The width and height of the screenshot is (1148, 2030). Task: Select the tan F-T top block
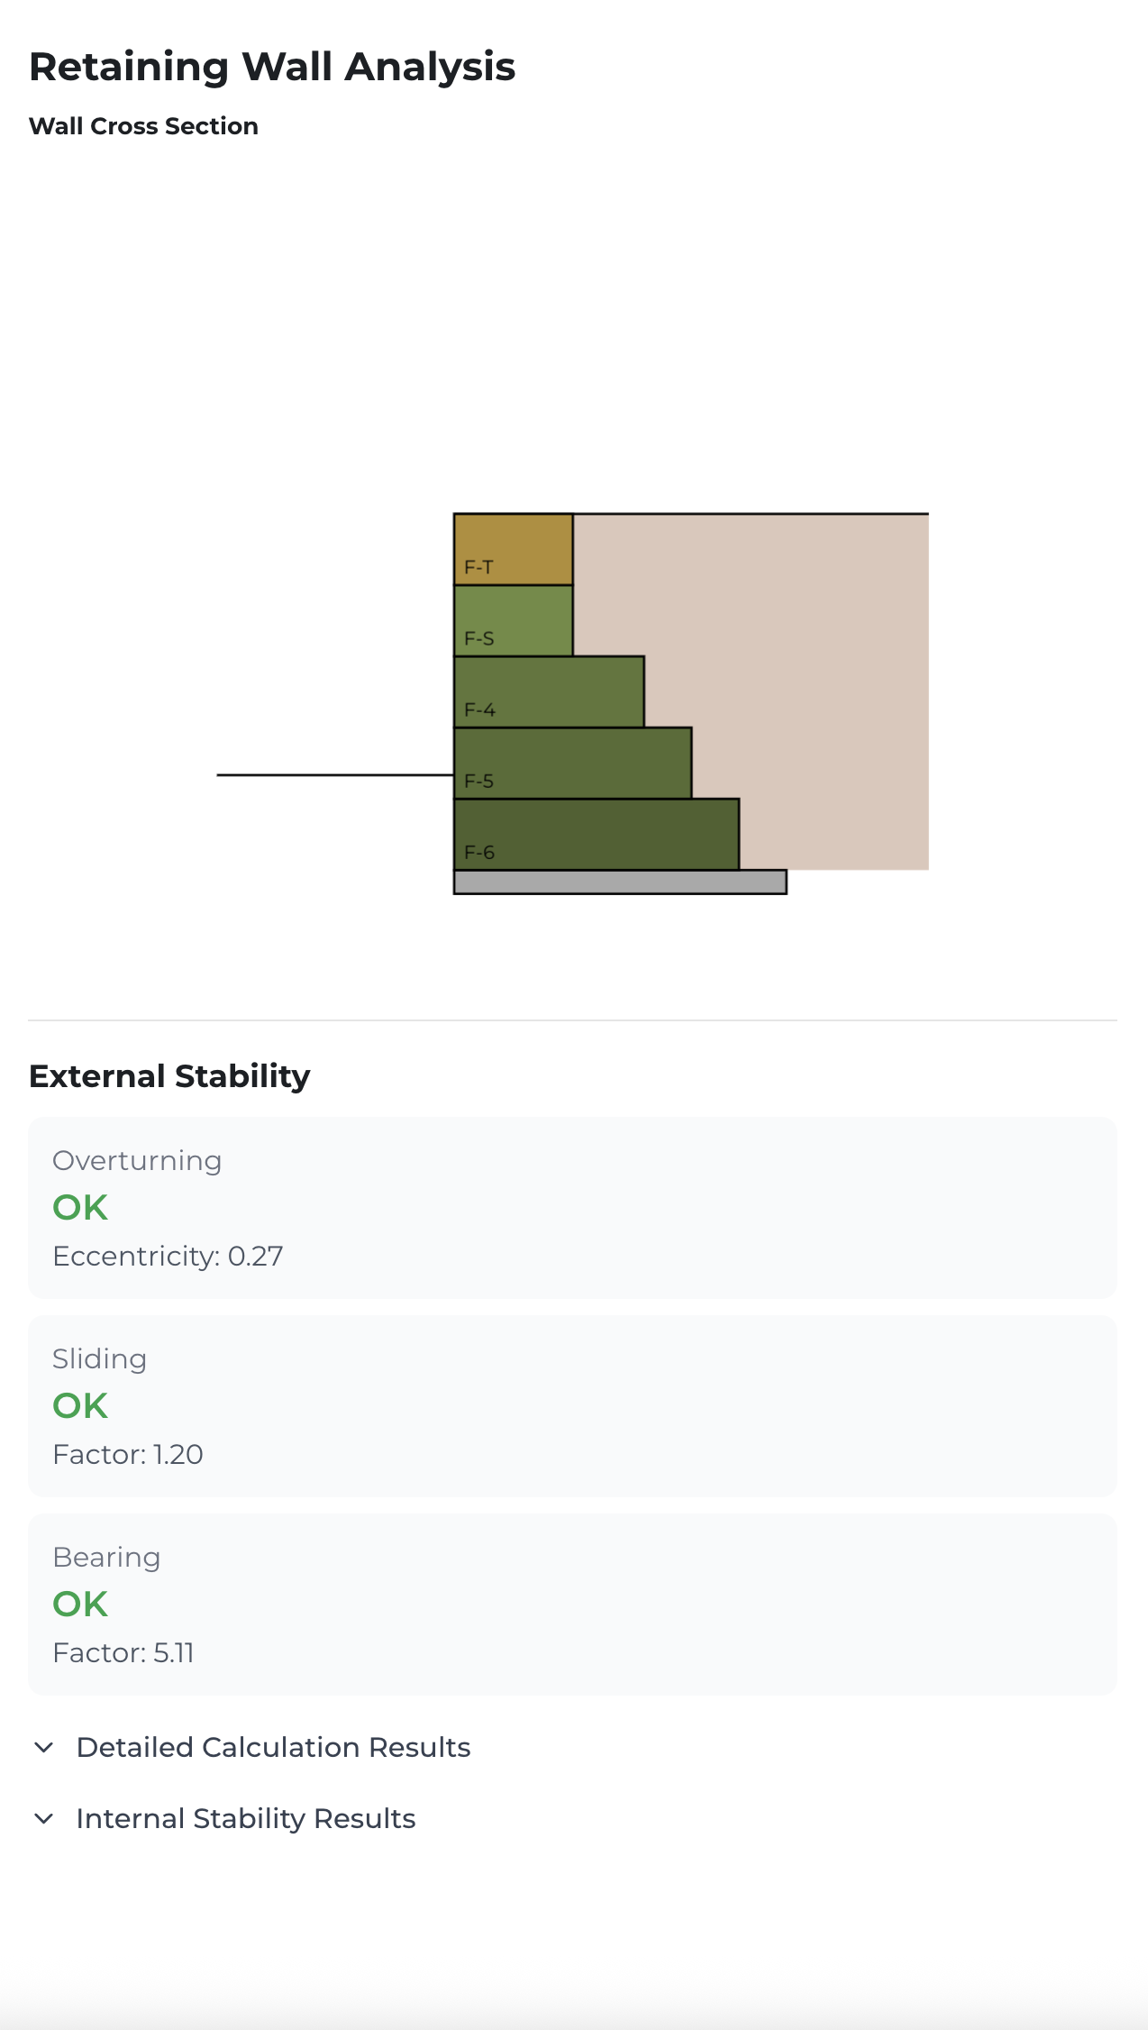pyautogui.click(x=513, y=549)
